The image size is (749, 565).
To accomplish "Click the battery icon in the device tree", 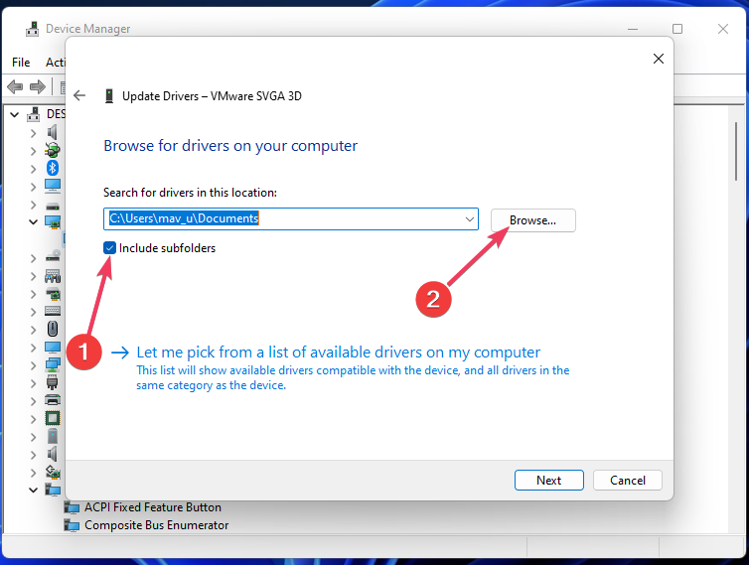I will point(52,150).
